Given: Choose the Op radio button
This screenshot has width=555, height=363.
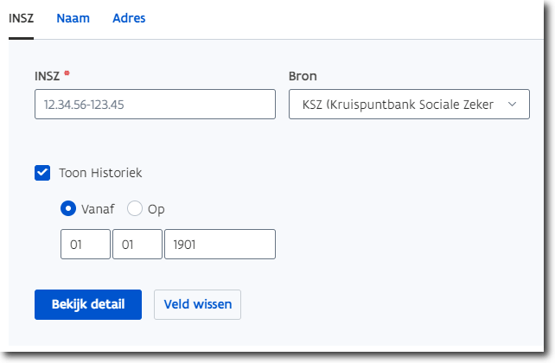Looking at the screenshot, I should tap(135, 209).
